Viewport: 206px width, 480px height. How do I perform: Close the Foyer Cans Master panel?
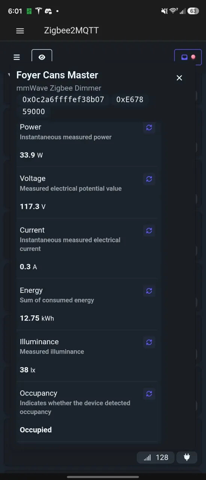[179, 78]
